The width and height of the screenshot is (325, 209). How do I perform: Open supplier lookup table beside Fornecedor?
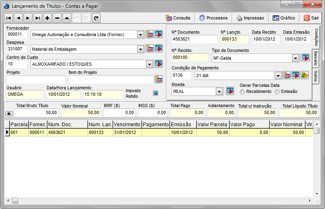point(150,34)
